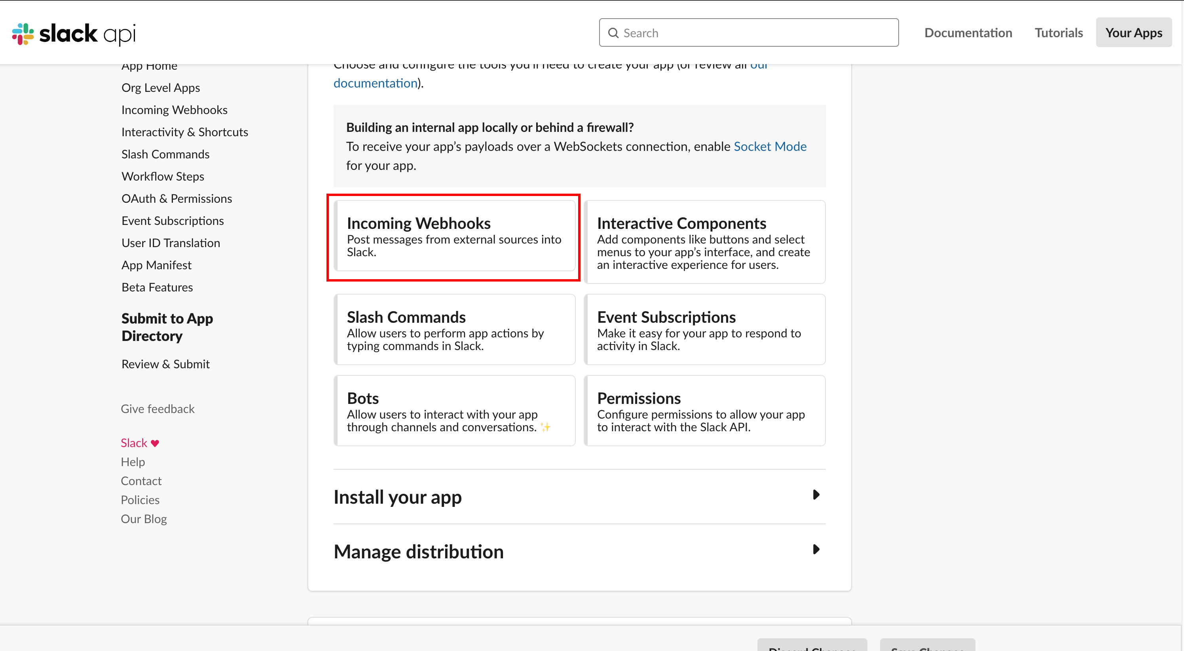
Task: Open the Tutorials nav item
Action: pyautogui.click(x=1059, y=32)
